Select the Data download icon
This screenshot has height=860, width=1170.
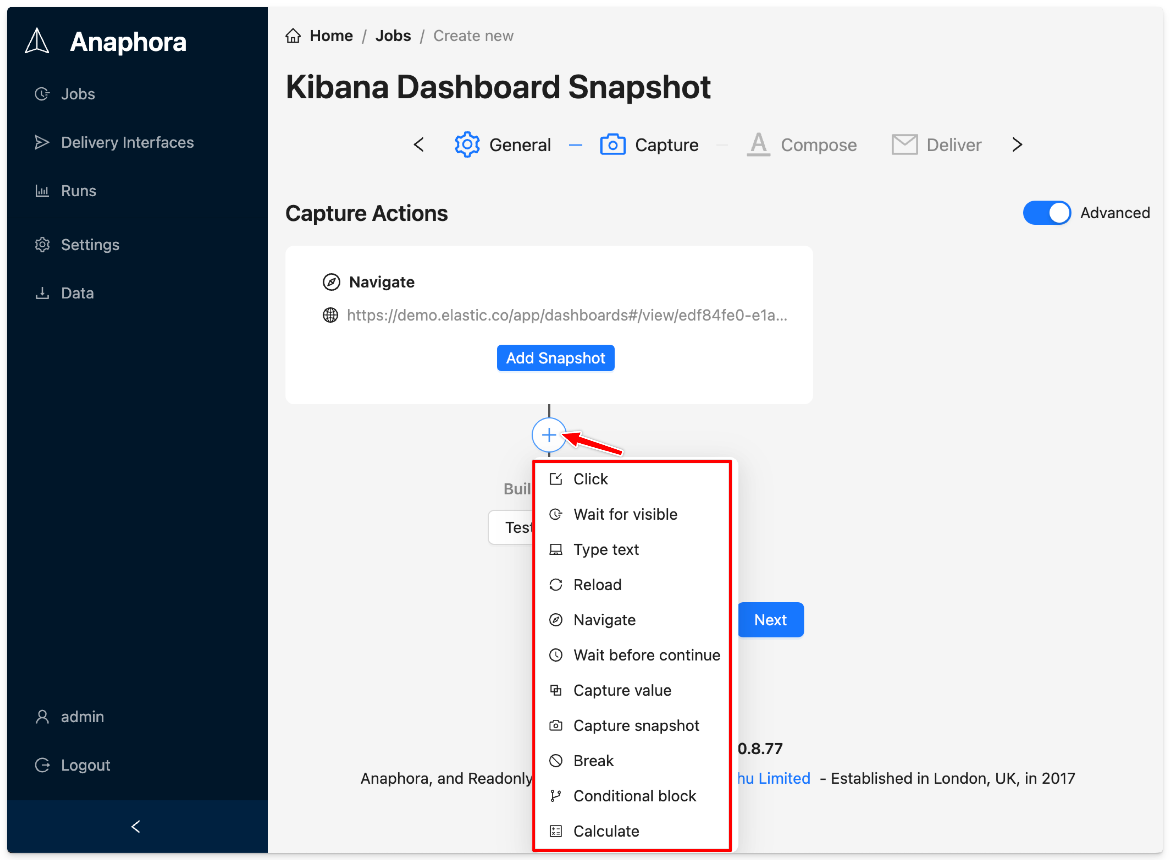pyautogui.click(x=42, y=293)
